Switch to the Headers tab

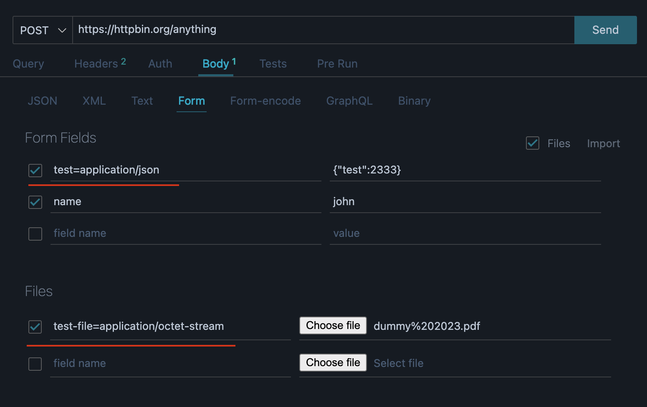96,63
